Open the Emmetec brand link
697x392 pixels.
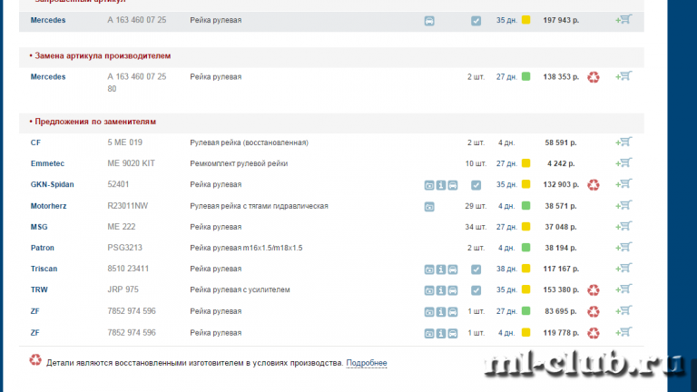pos(47,163)
